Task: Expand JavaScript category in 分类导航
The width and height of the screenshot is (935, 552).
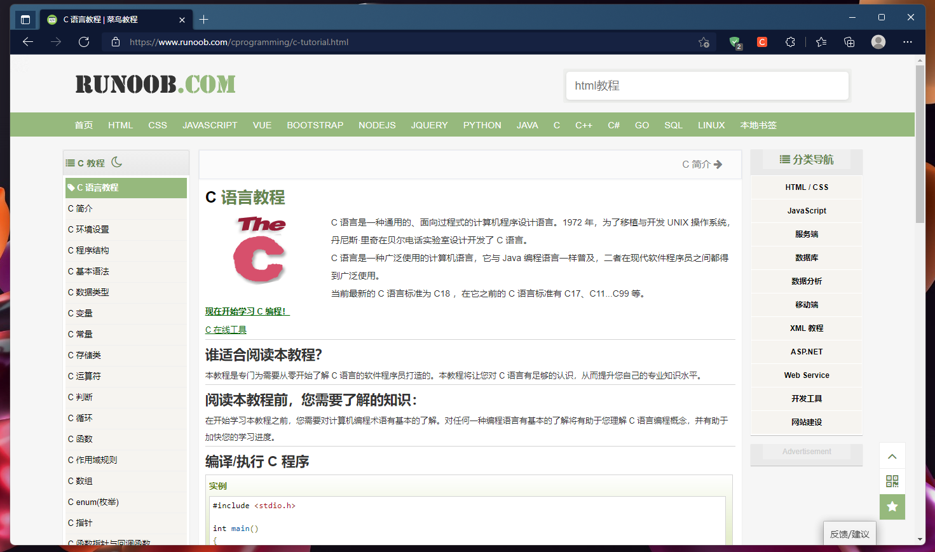Action: (x=807, y=211)
